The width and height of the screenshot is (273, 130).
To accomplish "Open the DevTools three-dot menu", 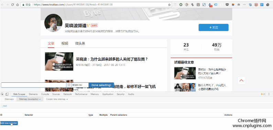I will pos(269,94).
